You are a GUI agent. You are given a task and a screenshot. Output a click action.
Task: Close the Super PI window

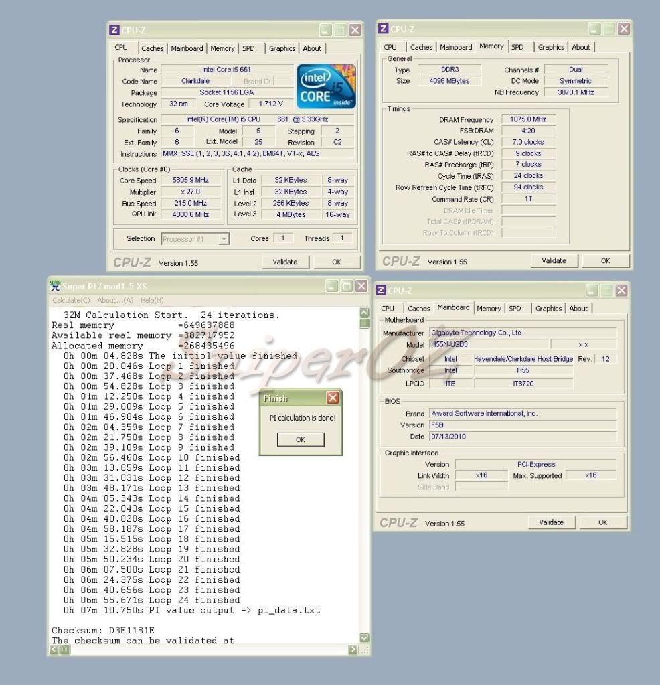pyautogui.click(x=361, y=286)
